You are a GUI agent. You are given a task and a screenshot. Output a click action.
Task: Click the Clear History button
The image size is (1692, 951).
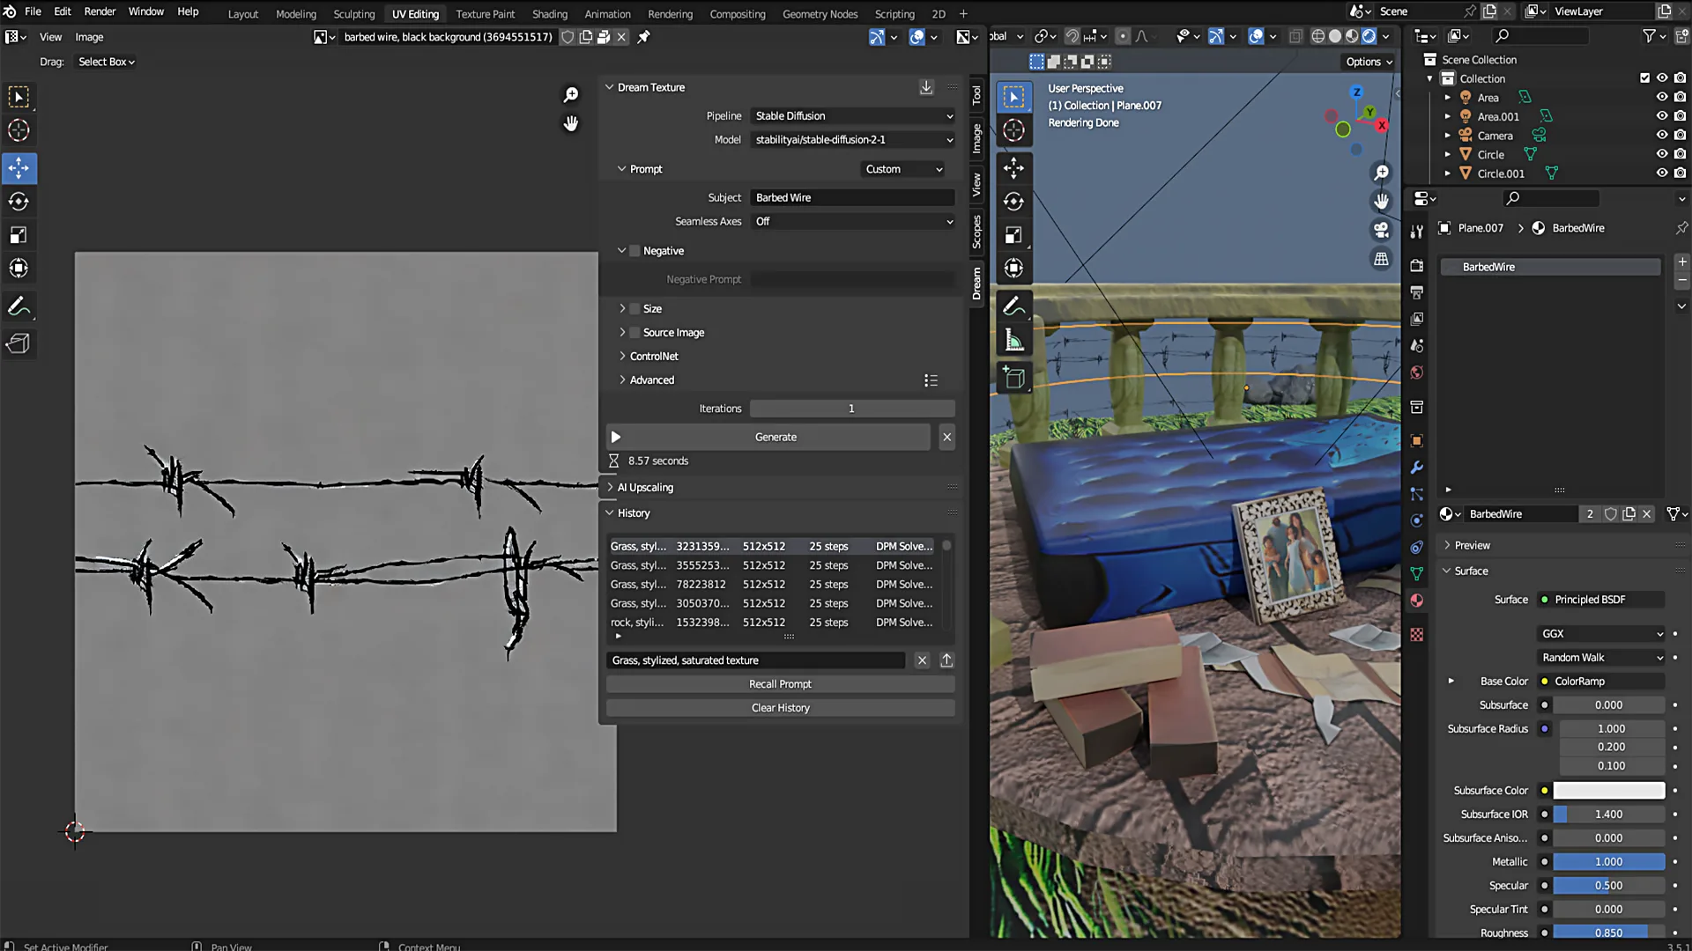point(779,707)
